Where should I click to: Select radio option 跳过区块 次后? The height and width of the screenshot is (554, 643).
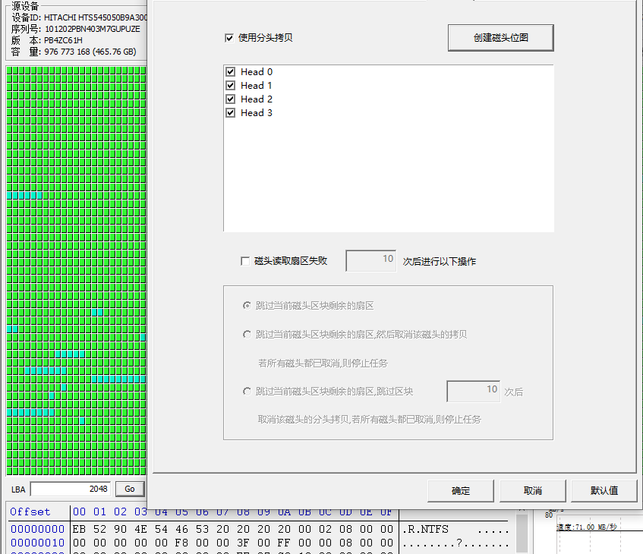pos(247,392)
